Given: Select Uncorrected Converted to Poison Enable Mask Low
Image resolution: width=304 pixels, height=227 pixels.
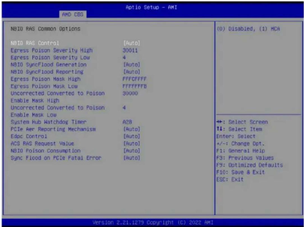Looking at the screenshot, I should click(x=57, y=111).
